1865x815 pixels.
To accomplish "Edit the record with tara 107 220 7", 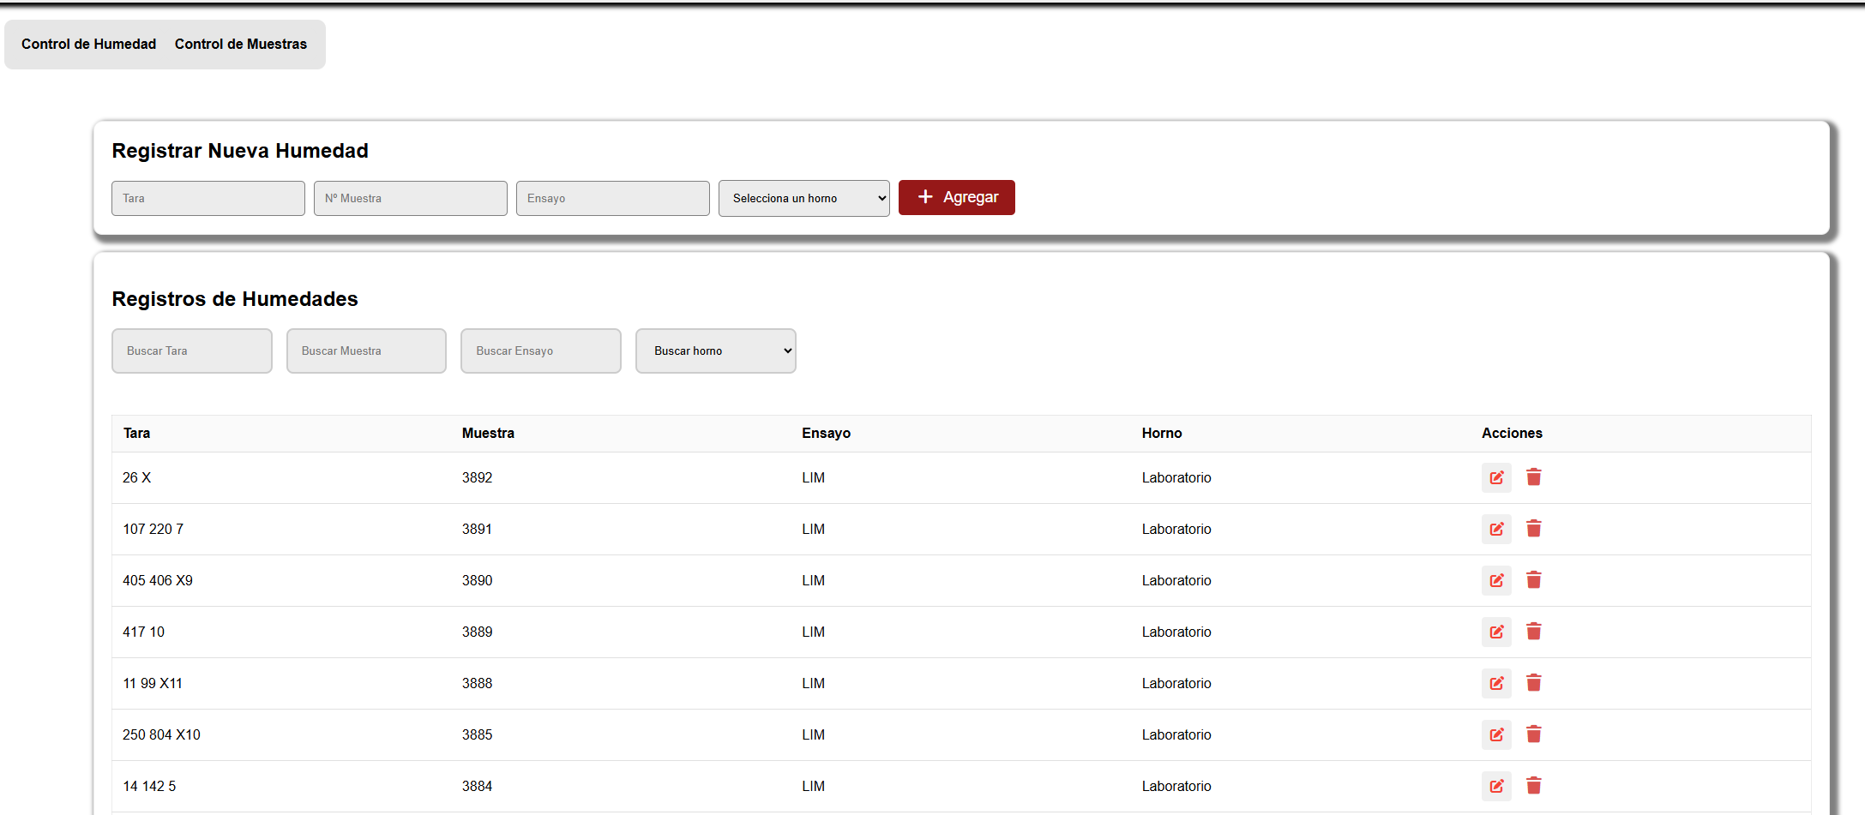I will pyautogui.click(x=1496, y=529).
